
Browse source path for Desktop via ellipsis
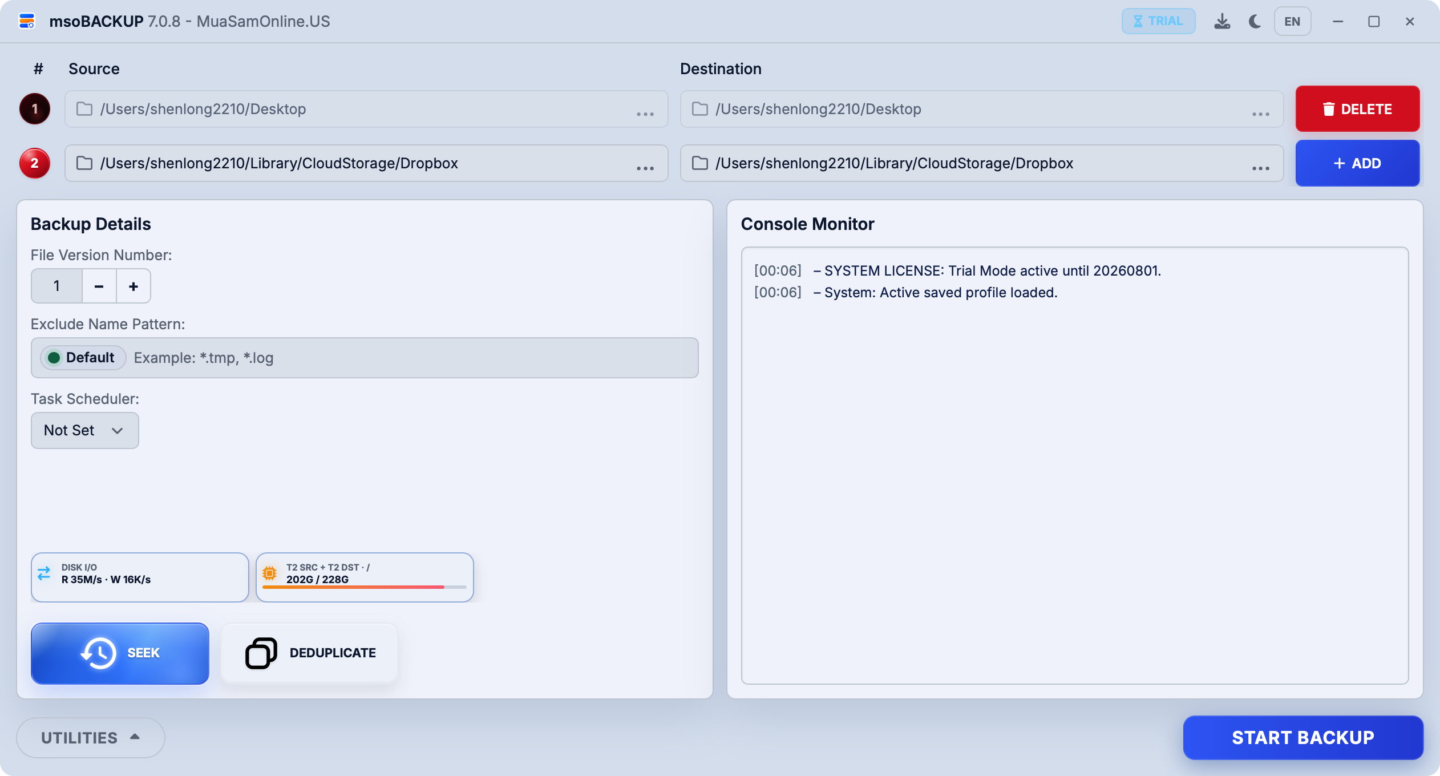coord(645,114)
